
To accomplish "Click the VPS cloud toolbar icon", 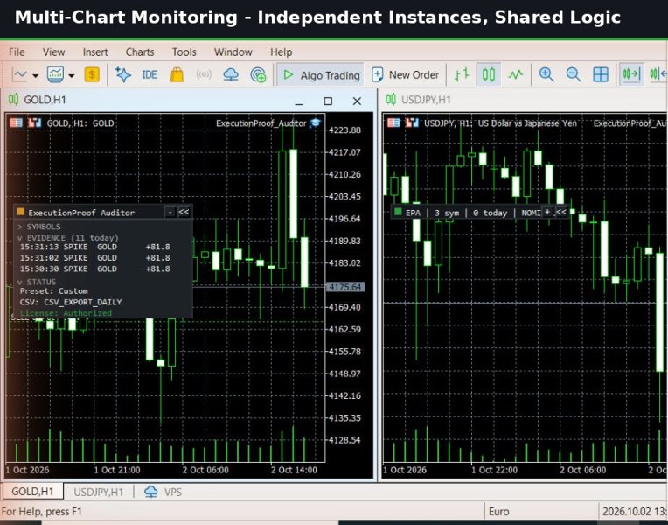I will (x=231, y=75).
